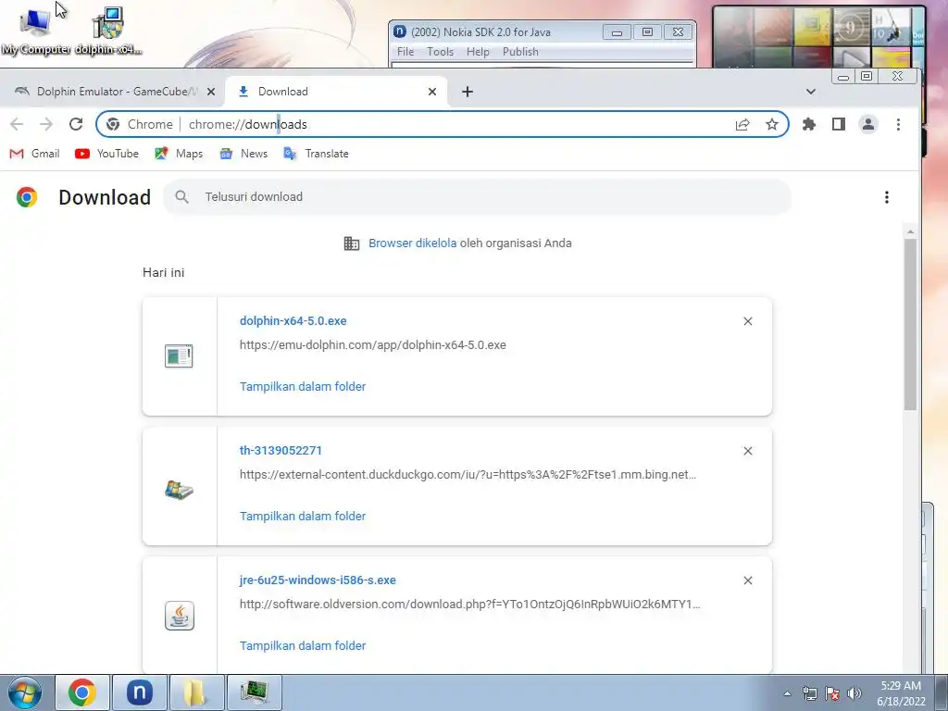Remove dolphin-x64-5.0.exe from the list
This screenshot has height=711, width=948.
pyautogui.click(x=748, y=321)
